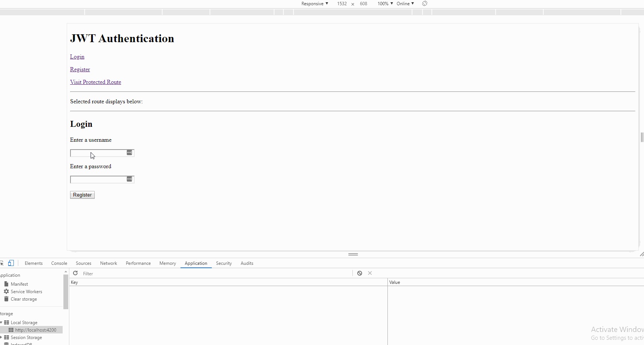Click the storage Filter input field

click(216, 273)
